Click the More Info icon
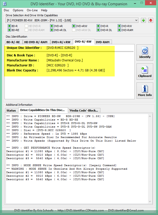Screen dimensions: 158x215 click(x=145, y=89)
